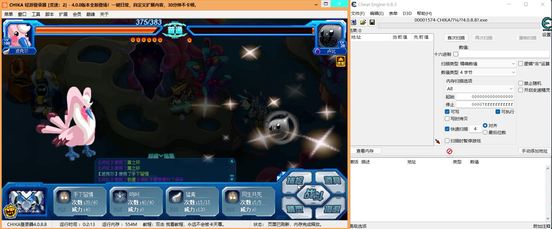
Task: Enable the 逻辑"非"运算 checkbox
Action: 521,64
